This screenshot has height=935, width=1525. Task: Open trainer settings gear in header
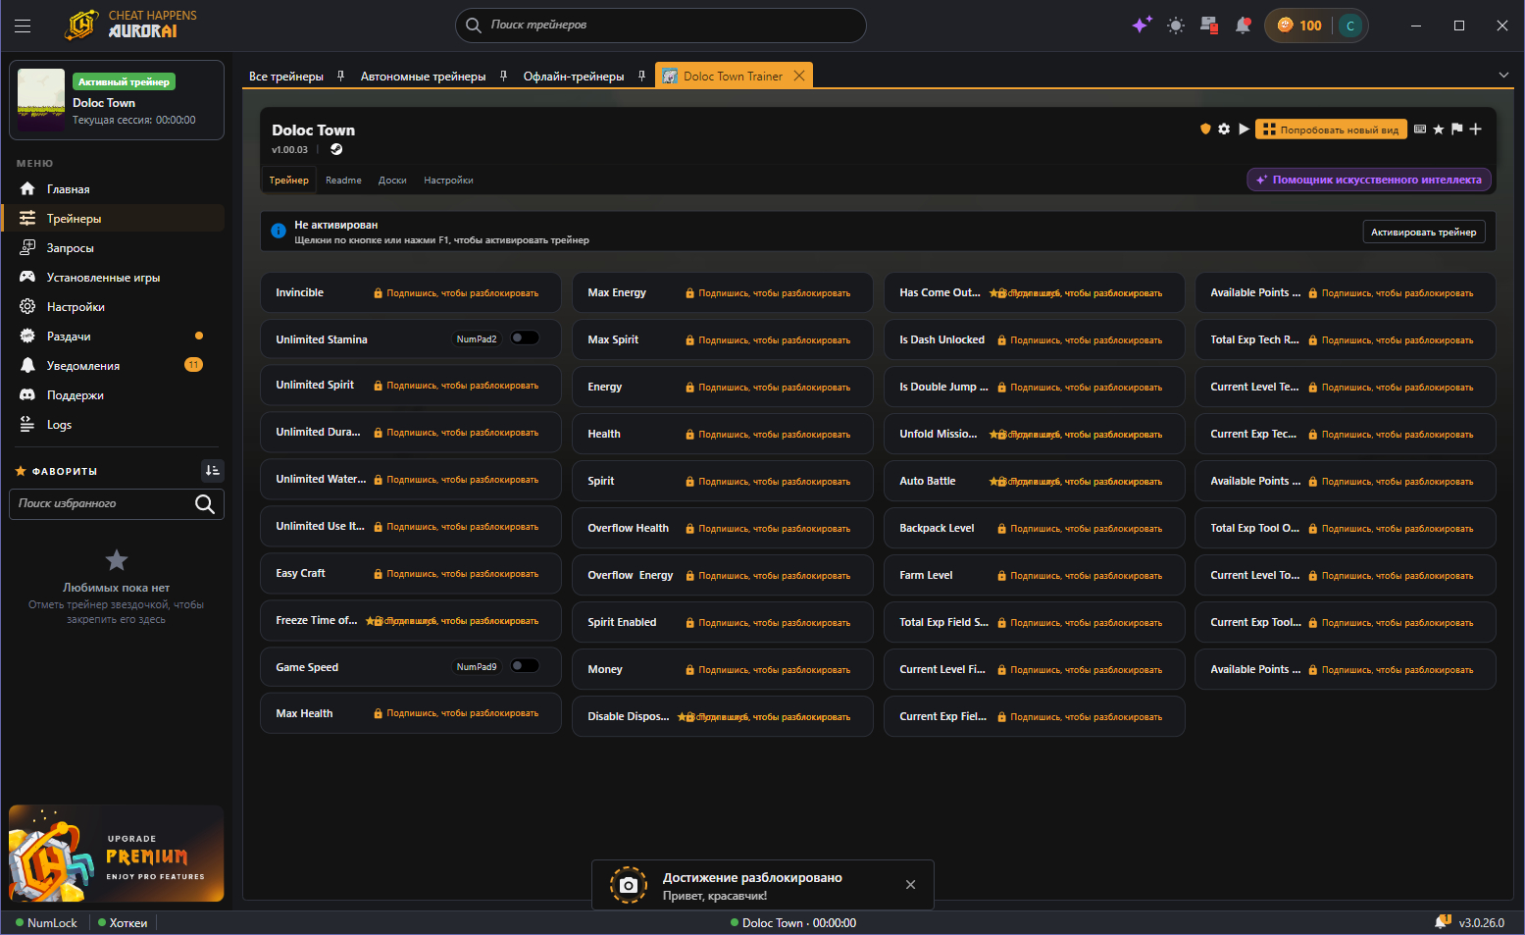pyautogui.click(x=1224, y=129)
